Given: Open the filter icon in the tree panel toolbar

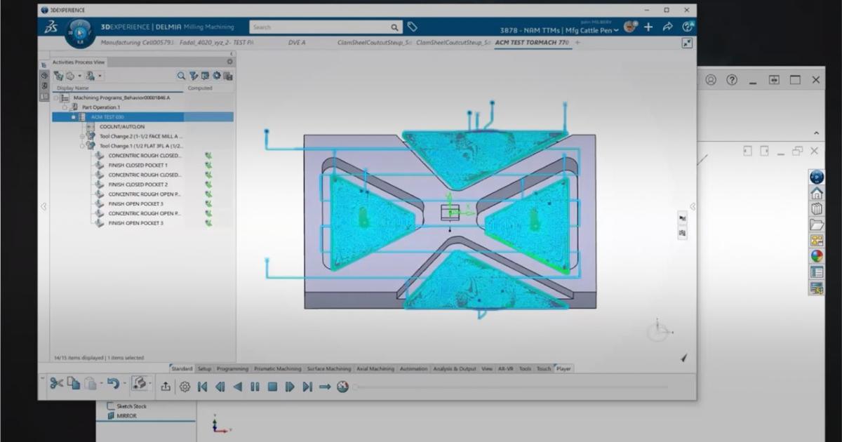Looking at the screenshot, I should [x=194, y=75].
